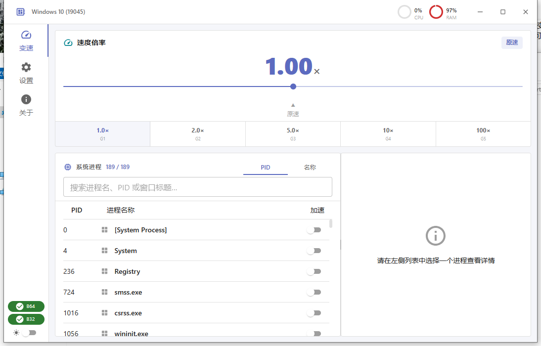
Task: Click the 189 / 189 process count
Action: coord(118,167)
